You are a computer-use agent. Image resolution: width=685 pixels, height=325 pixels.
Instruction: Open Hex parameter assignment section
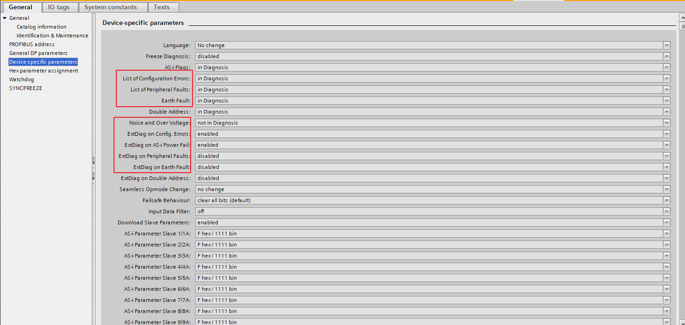click(43, 71)
